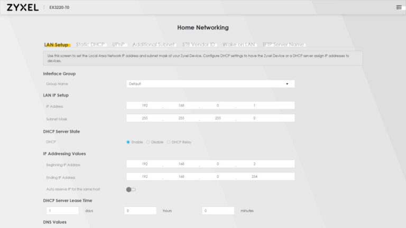Select the DHCP Enable radio button
This screenshot has width=406, height=228.
click(128, 142)
